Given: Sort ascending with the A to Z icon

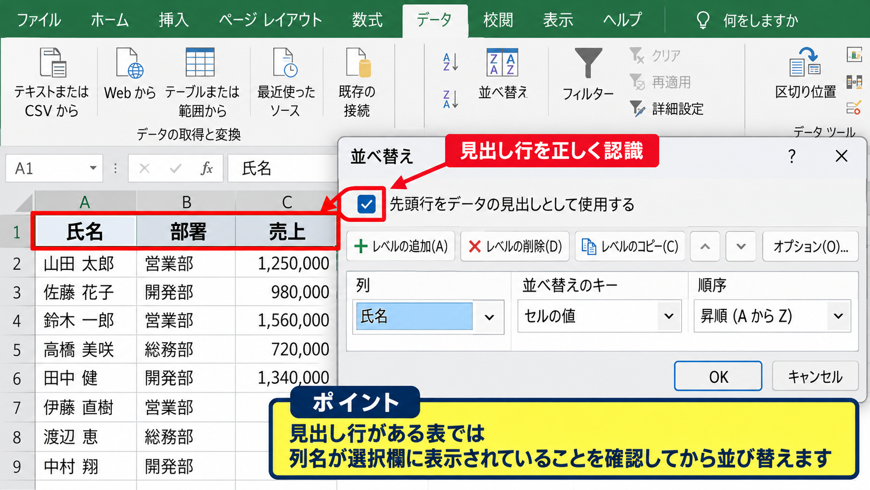Looking at the screenshot, I should 450,62.
